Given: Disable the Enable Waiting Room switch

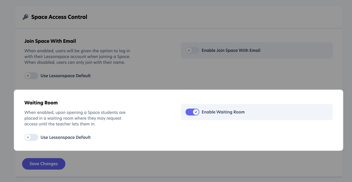Looking at the screenshot, I should pos(192,112).
